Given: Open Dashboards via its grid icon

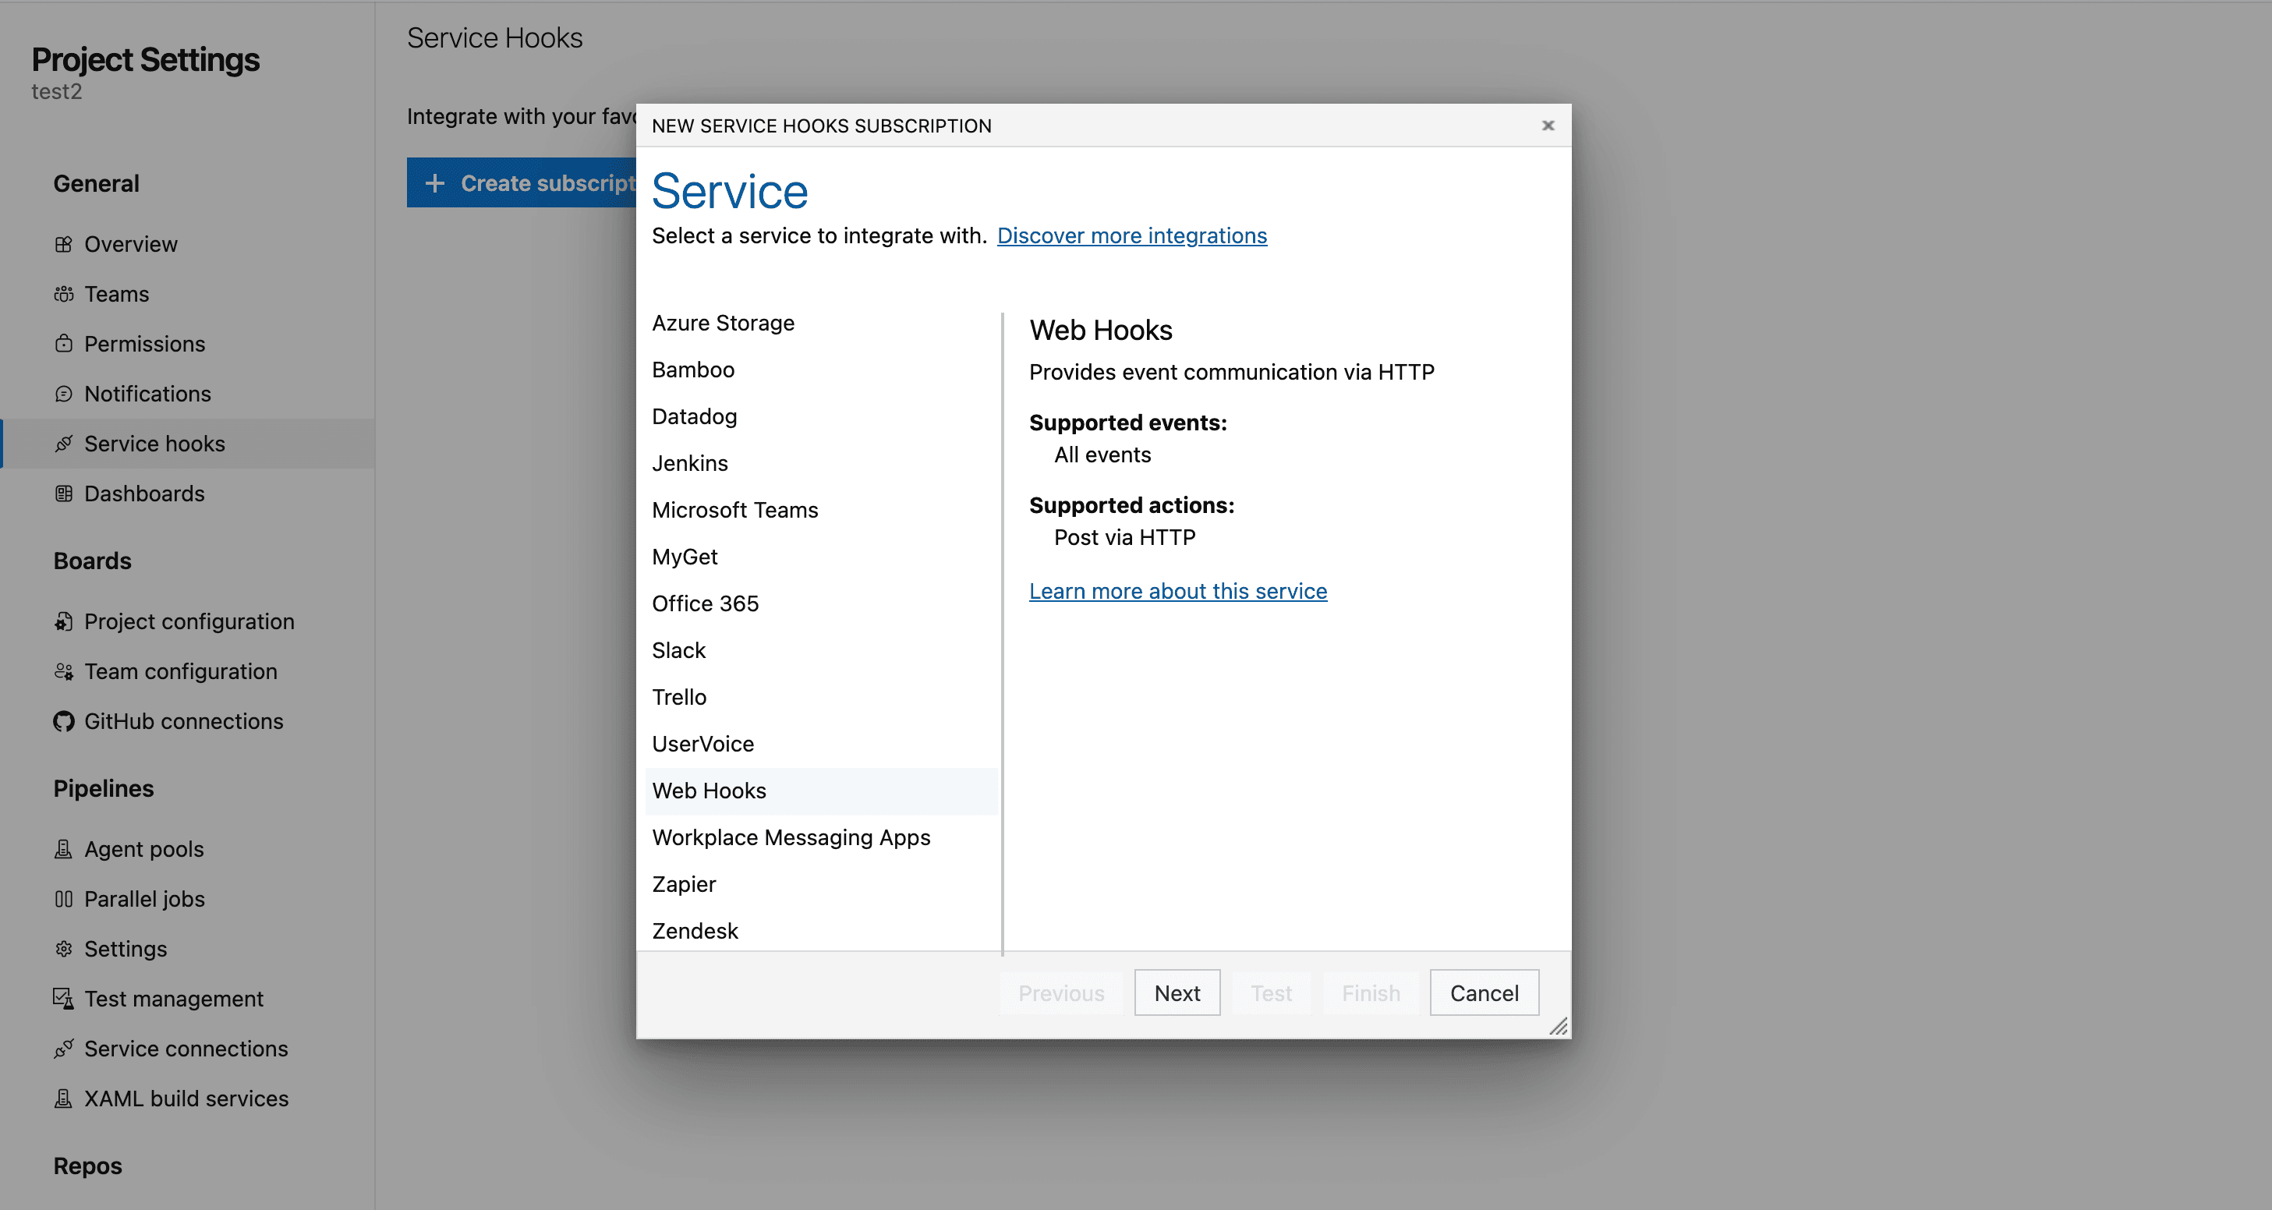Looking at the screenshot, I should click(65, 494).
